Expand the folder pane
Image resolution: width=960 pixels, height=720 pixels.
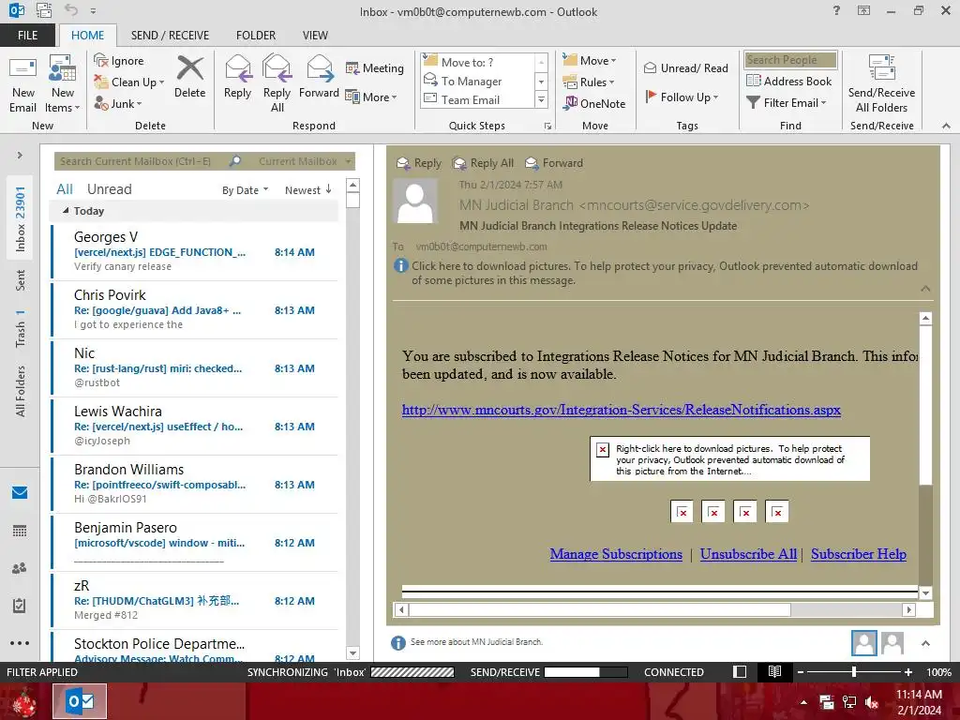(x=20, y=155)
